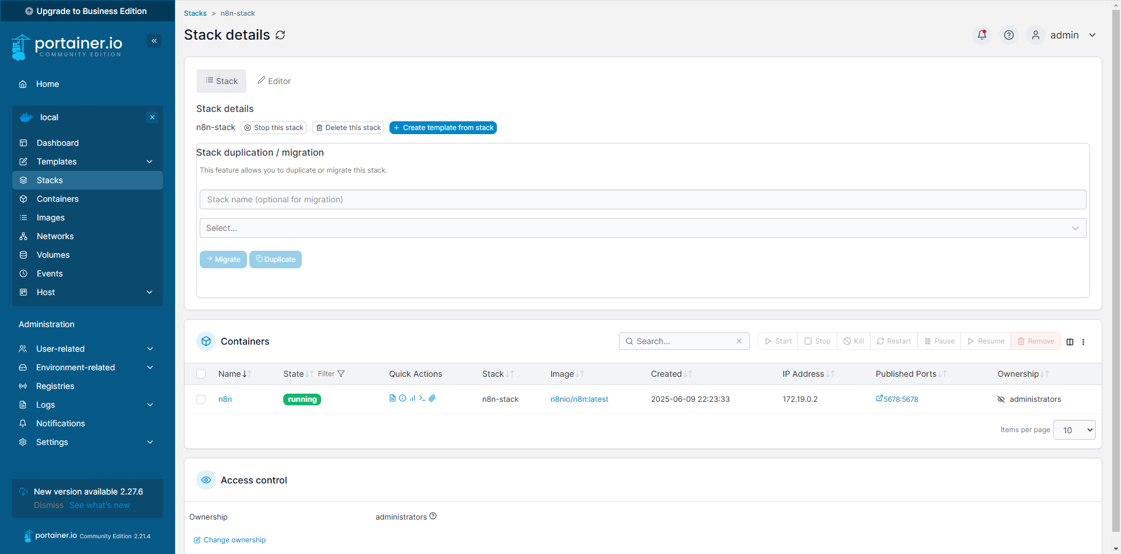Screen dimensions: 1121x554
Task: Refresh the Stack details page
Action: (280, 35)
